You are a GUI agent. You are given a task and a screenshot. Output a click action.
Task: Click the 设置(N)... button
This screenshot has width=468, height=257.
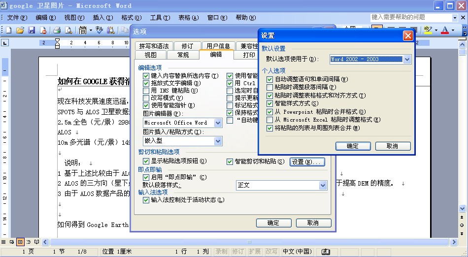click(307, 162)
